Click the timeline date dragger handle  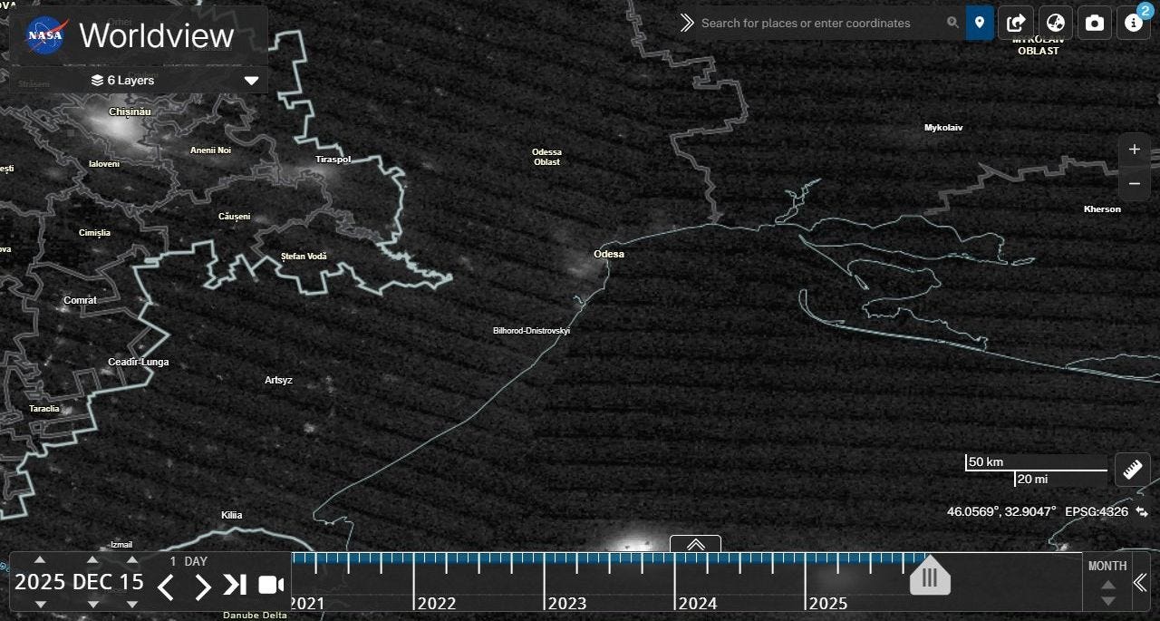(x=930, y=577)
